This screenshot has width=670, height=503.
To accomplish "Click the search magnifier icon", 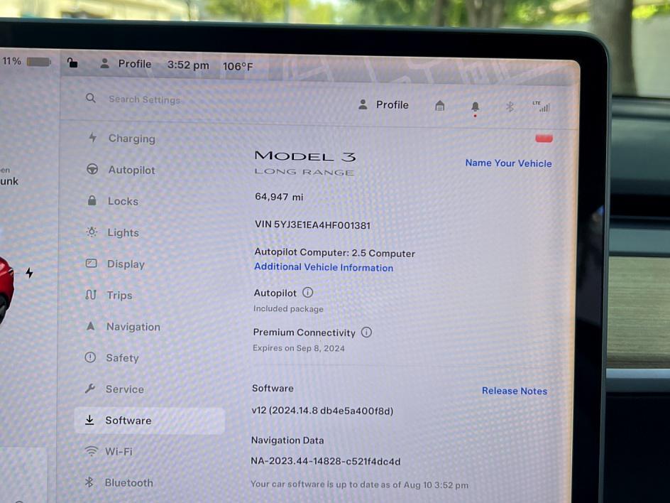I will click(91, 98).
